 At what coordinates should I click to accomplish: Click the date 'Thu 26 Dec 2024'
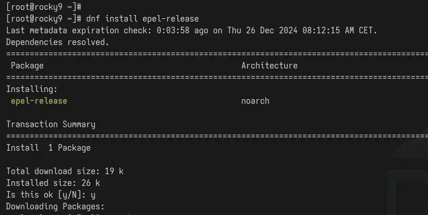point(262,31)
